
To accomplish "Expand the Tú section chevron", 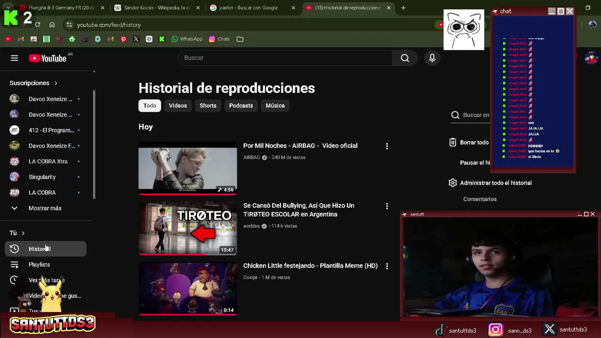I will point(23,233).
